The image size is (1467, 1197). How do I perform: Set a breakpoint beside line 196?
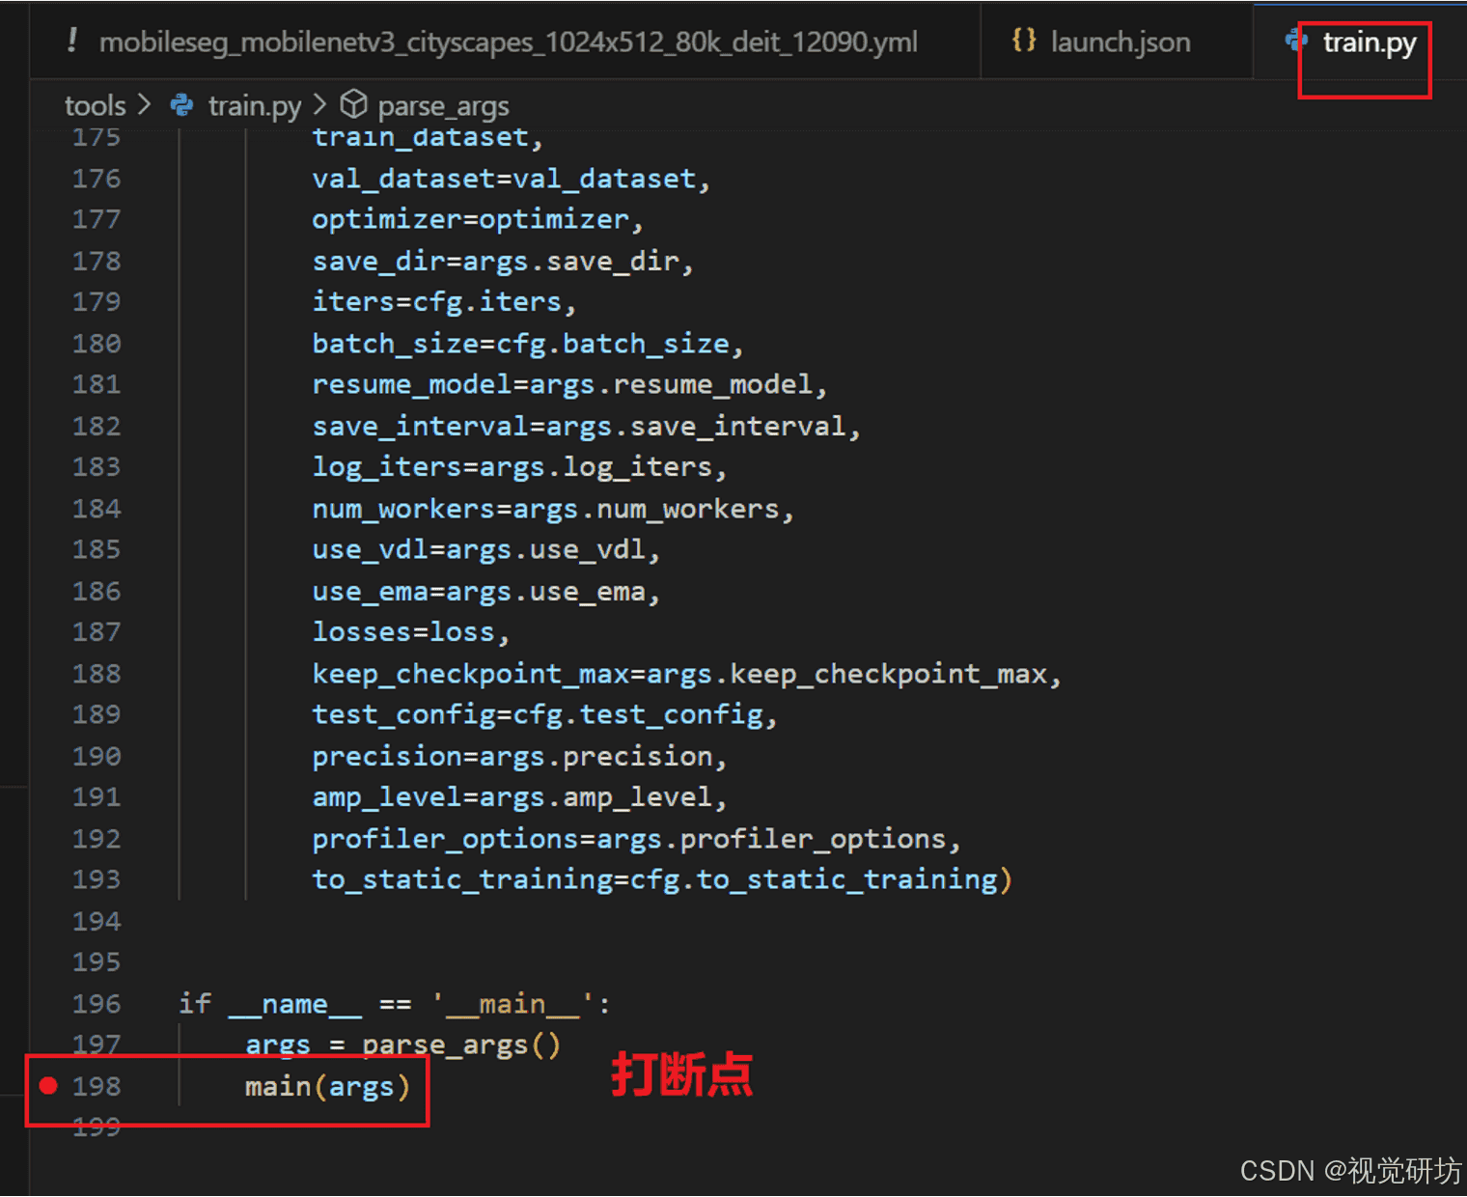pyautogui.click(x=47, y=1004)
